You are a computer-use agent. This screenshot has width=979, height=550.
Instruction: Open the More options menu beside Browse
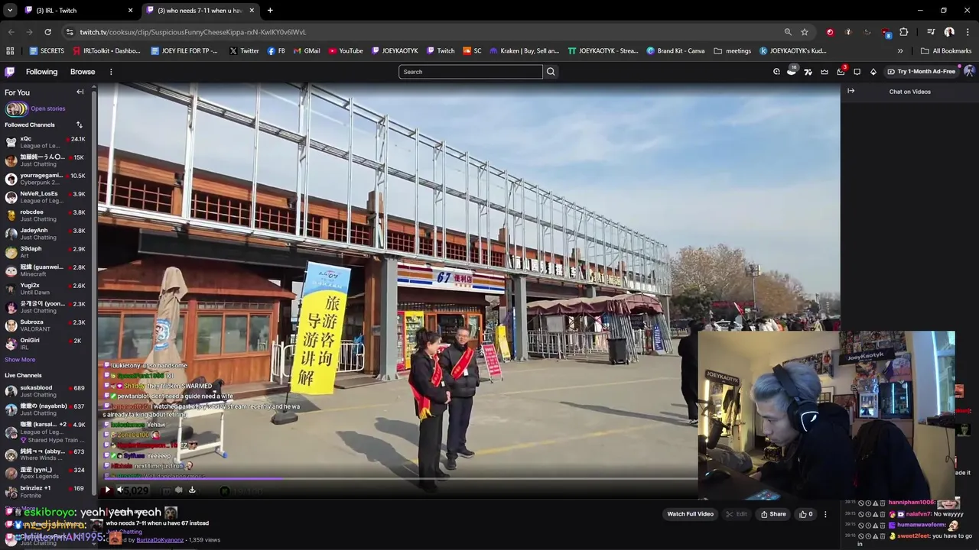point(111,72)
